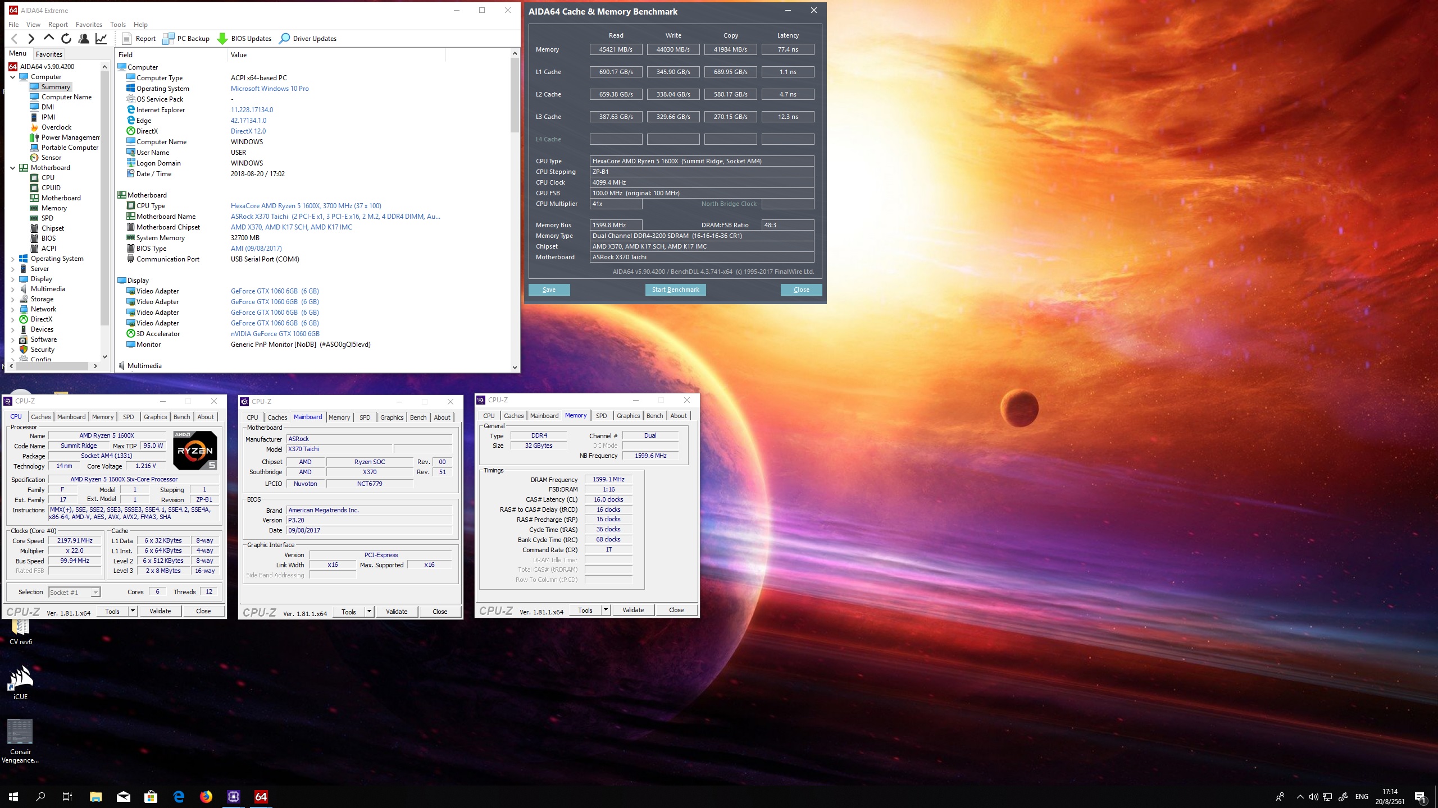This screenshot has height=808, width=1438.
Task: Switch to CPU-Z taskbar icon
Action: (234, 797)
